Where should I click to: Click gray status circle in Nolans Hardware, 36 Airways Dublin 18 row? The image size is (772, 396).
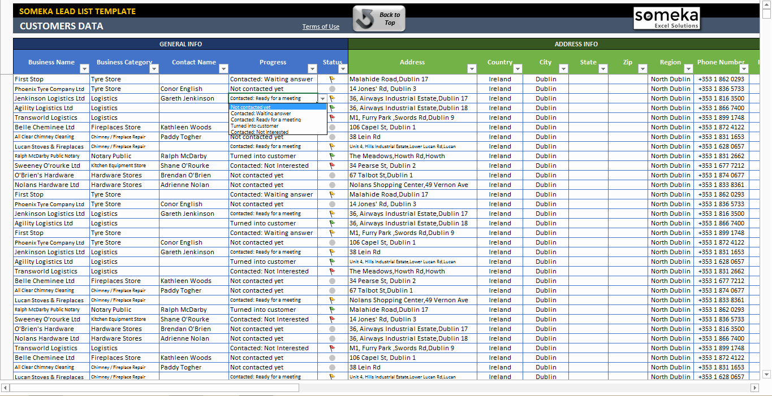coord(333,338)
